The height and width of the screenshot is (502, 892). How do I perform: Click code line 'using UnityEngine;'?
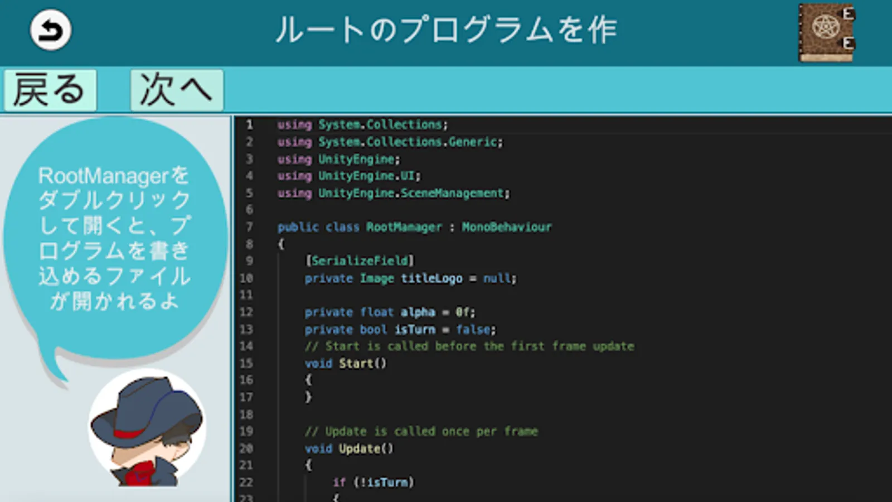coord(338,159)
